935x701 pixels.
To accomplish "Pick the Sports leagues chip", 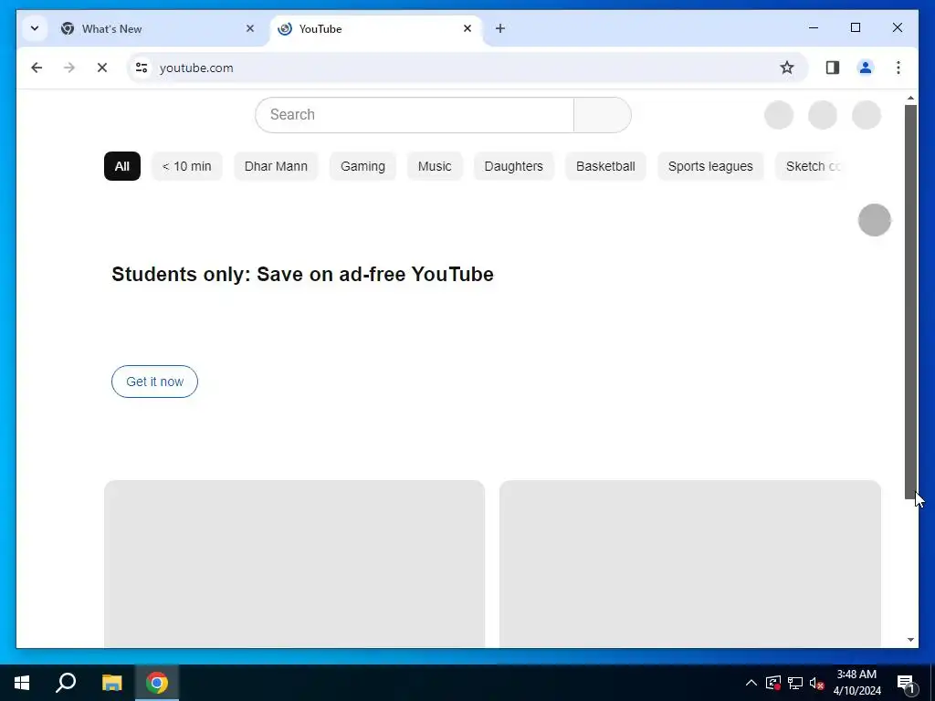I will [710, 166].
